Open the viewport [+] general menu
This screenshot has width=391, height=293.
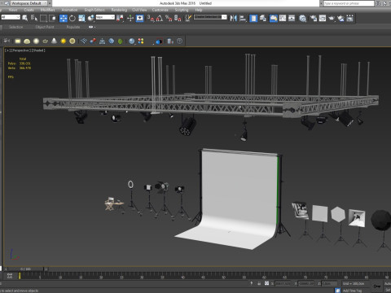click(x=7, y=50)
